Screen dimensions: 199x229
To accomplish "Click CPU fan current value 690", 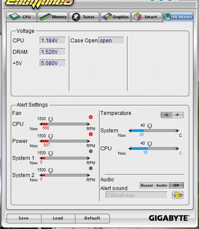I will click(46, 128).
